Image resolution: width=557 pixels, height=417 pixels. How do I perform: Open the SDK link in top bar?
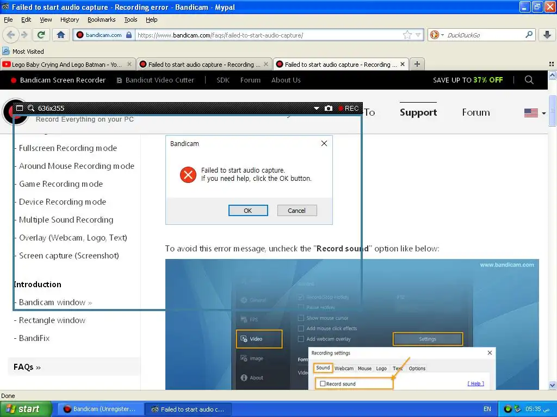[223, 80]
